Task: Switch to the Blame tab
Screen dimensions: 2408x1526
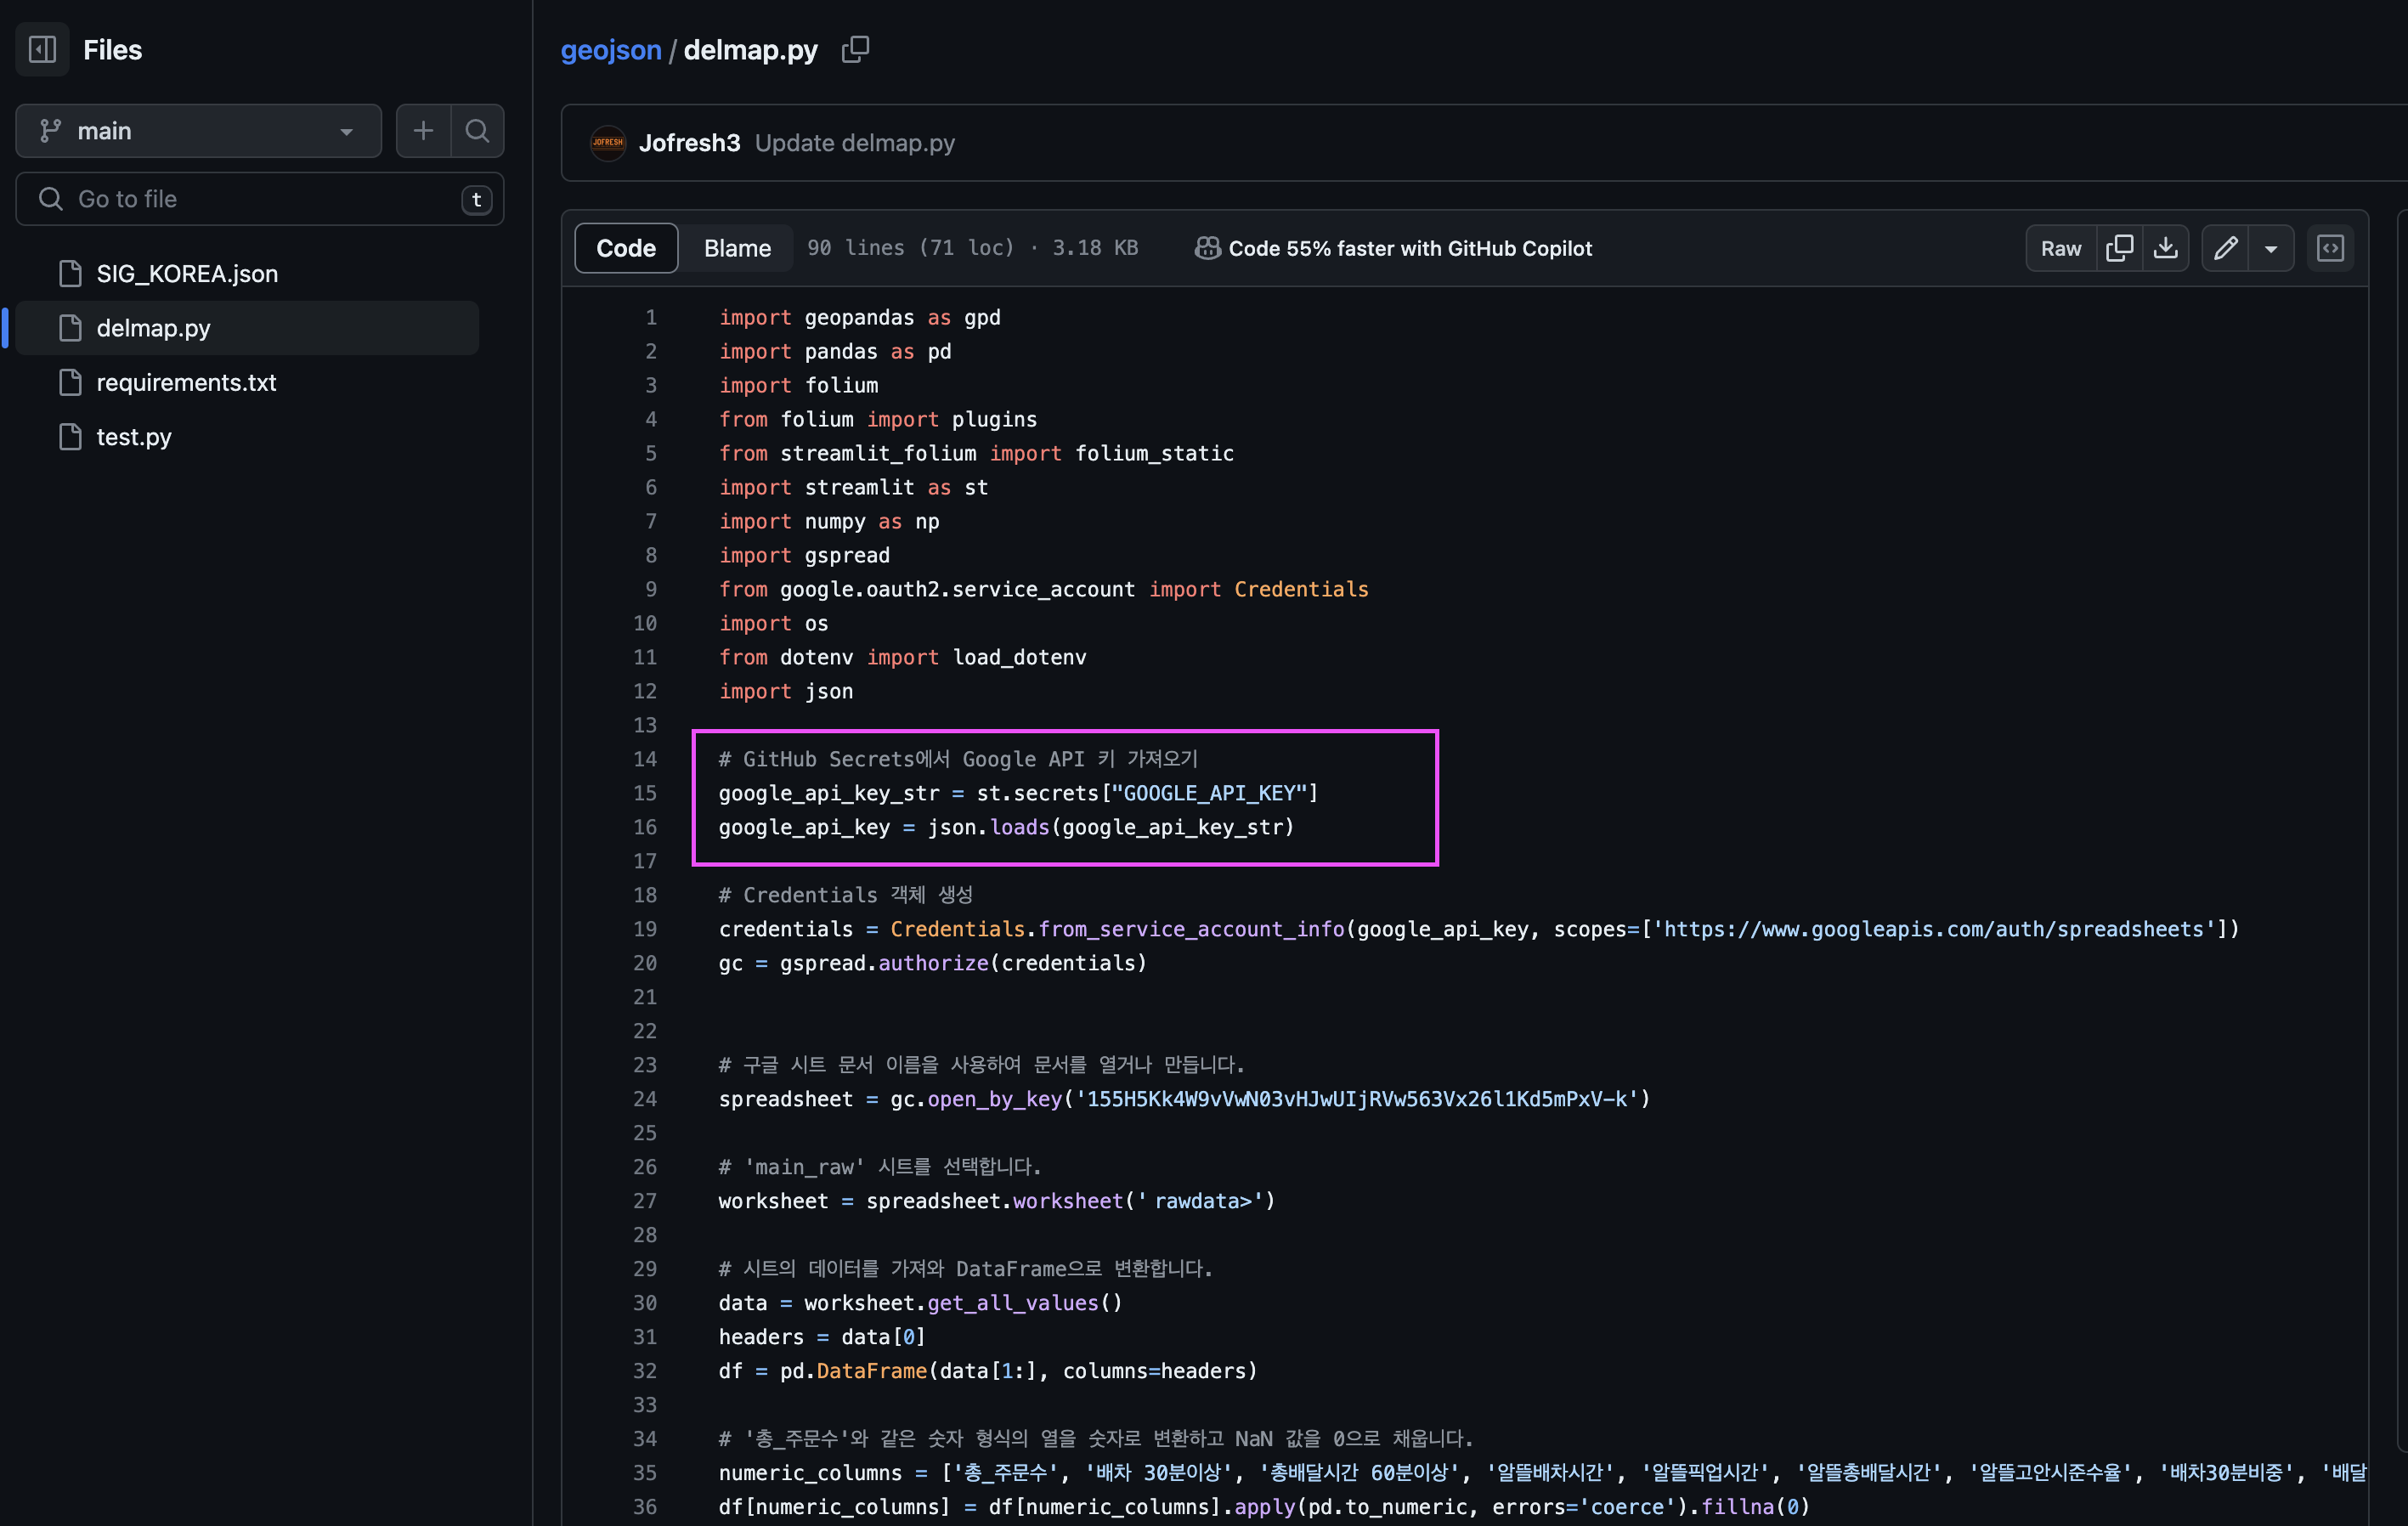Action: tap(737, 248)
